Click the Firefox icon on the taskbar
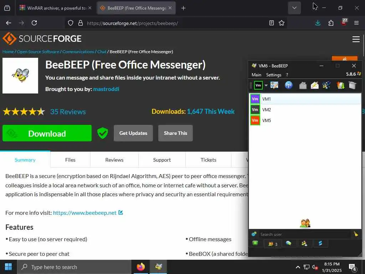365x274 pixels. click(140, 267)
